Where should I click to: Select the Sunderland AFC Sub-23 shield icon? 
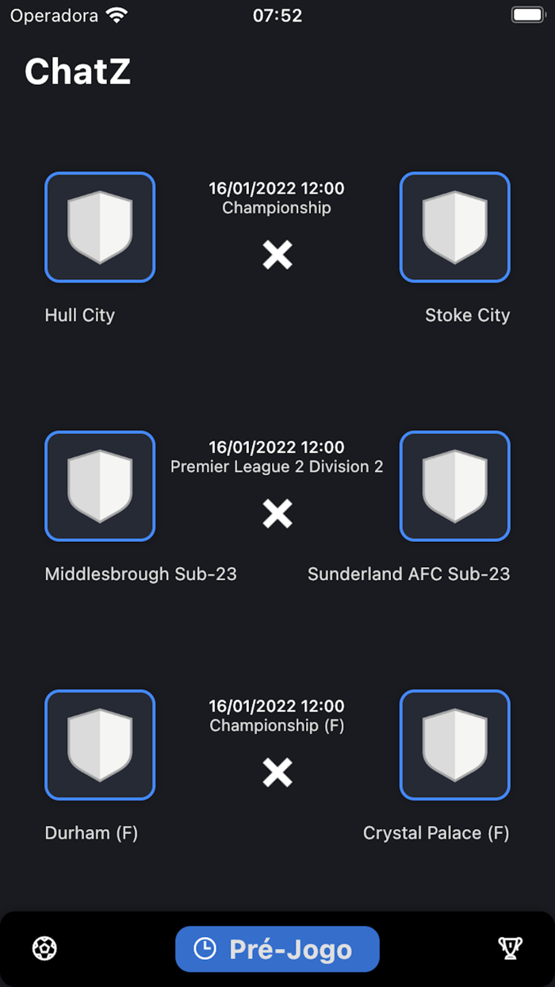pyautogui.click(x=455, y=486)
